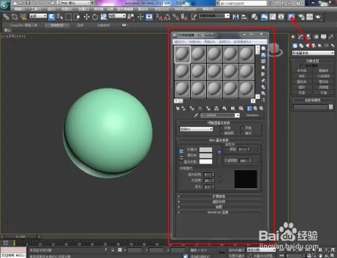Image resolution: width=337 pixels, height=258 pixels.
Task: Enable the 面贴图 (Face Map) checkbox
Action: [221, 133]
